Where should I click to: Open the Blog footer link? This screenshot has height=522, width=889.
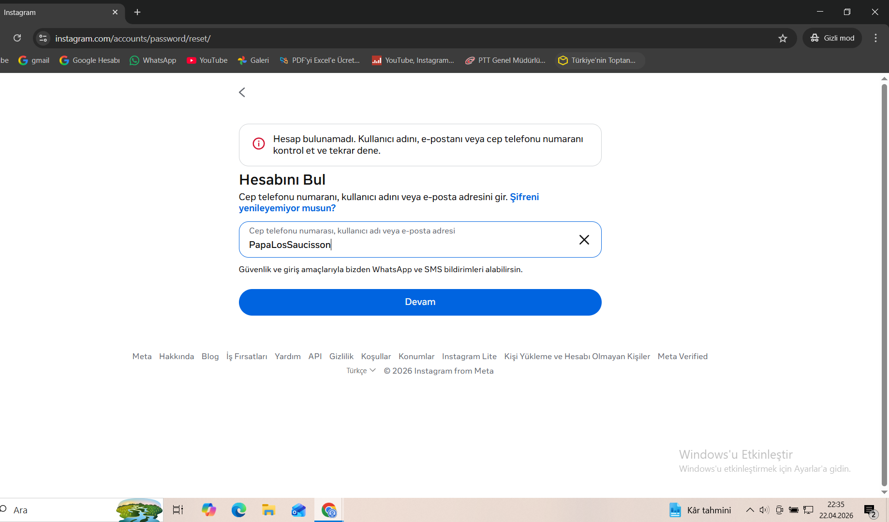click(x=210, y=356)
